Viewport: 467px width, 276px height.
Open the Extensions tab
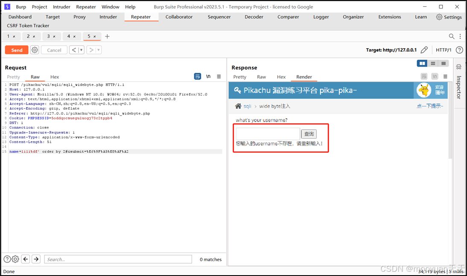(390, 17)
